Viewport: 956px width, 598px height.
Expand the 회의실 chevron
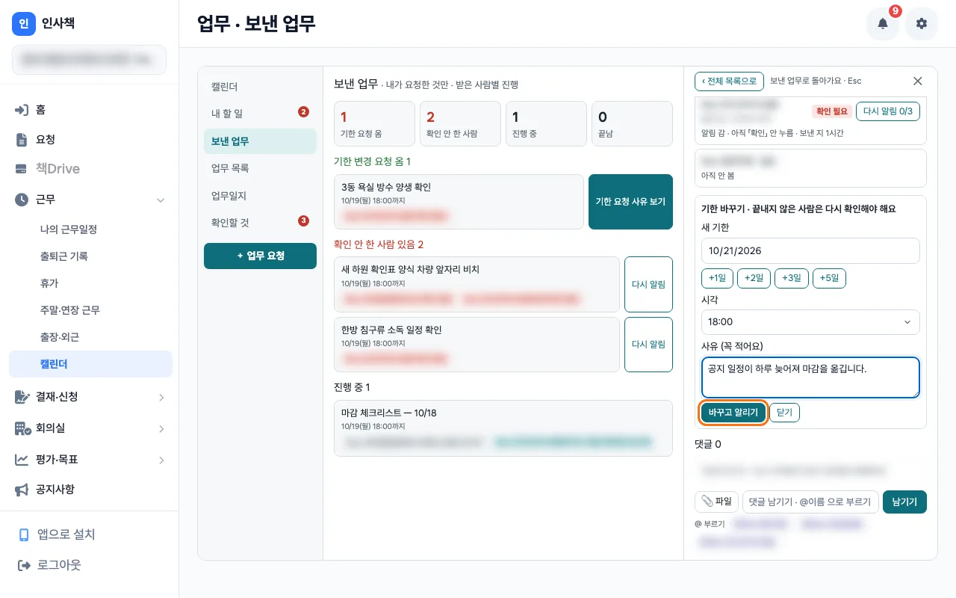[x=161, y=428]
